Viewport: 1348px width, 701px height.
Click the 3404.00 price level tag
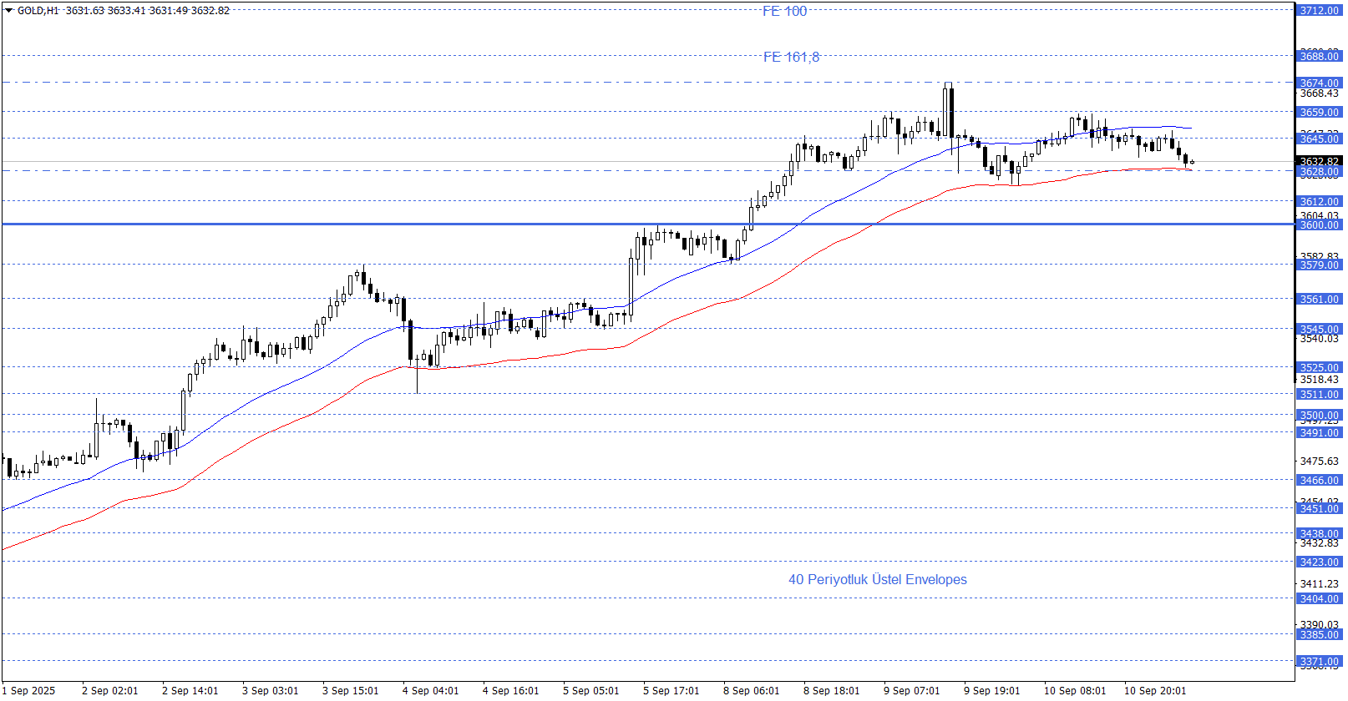(x=1319, y=599)
